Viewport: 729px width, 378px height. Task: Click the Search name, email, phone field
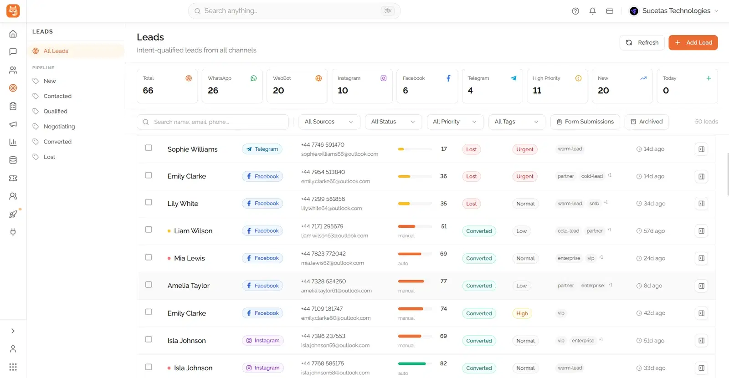click(213, 122)
